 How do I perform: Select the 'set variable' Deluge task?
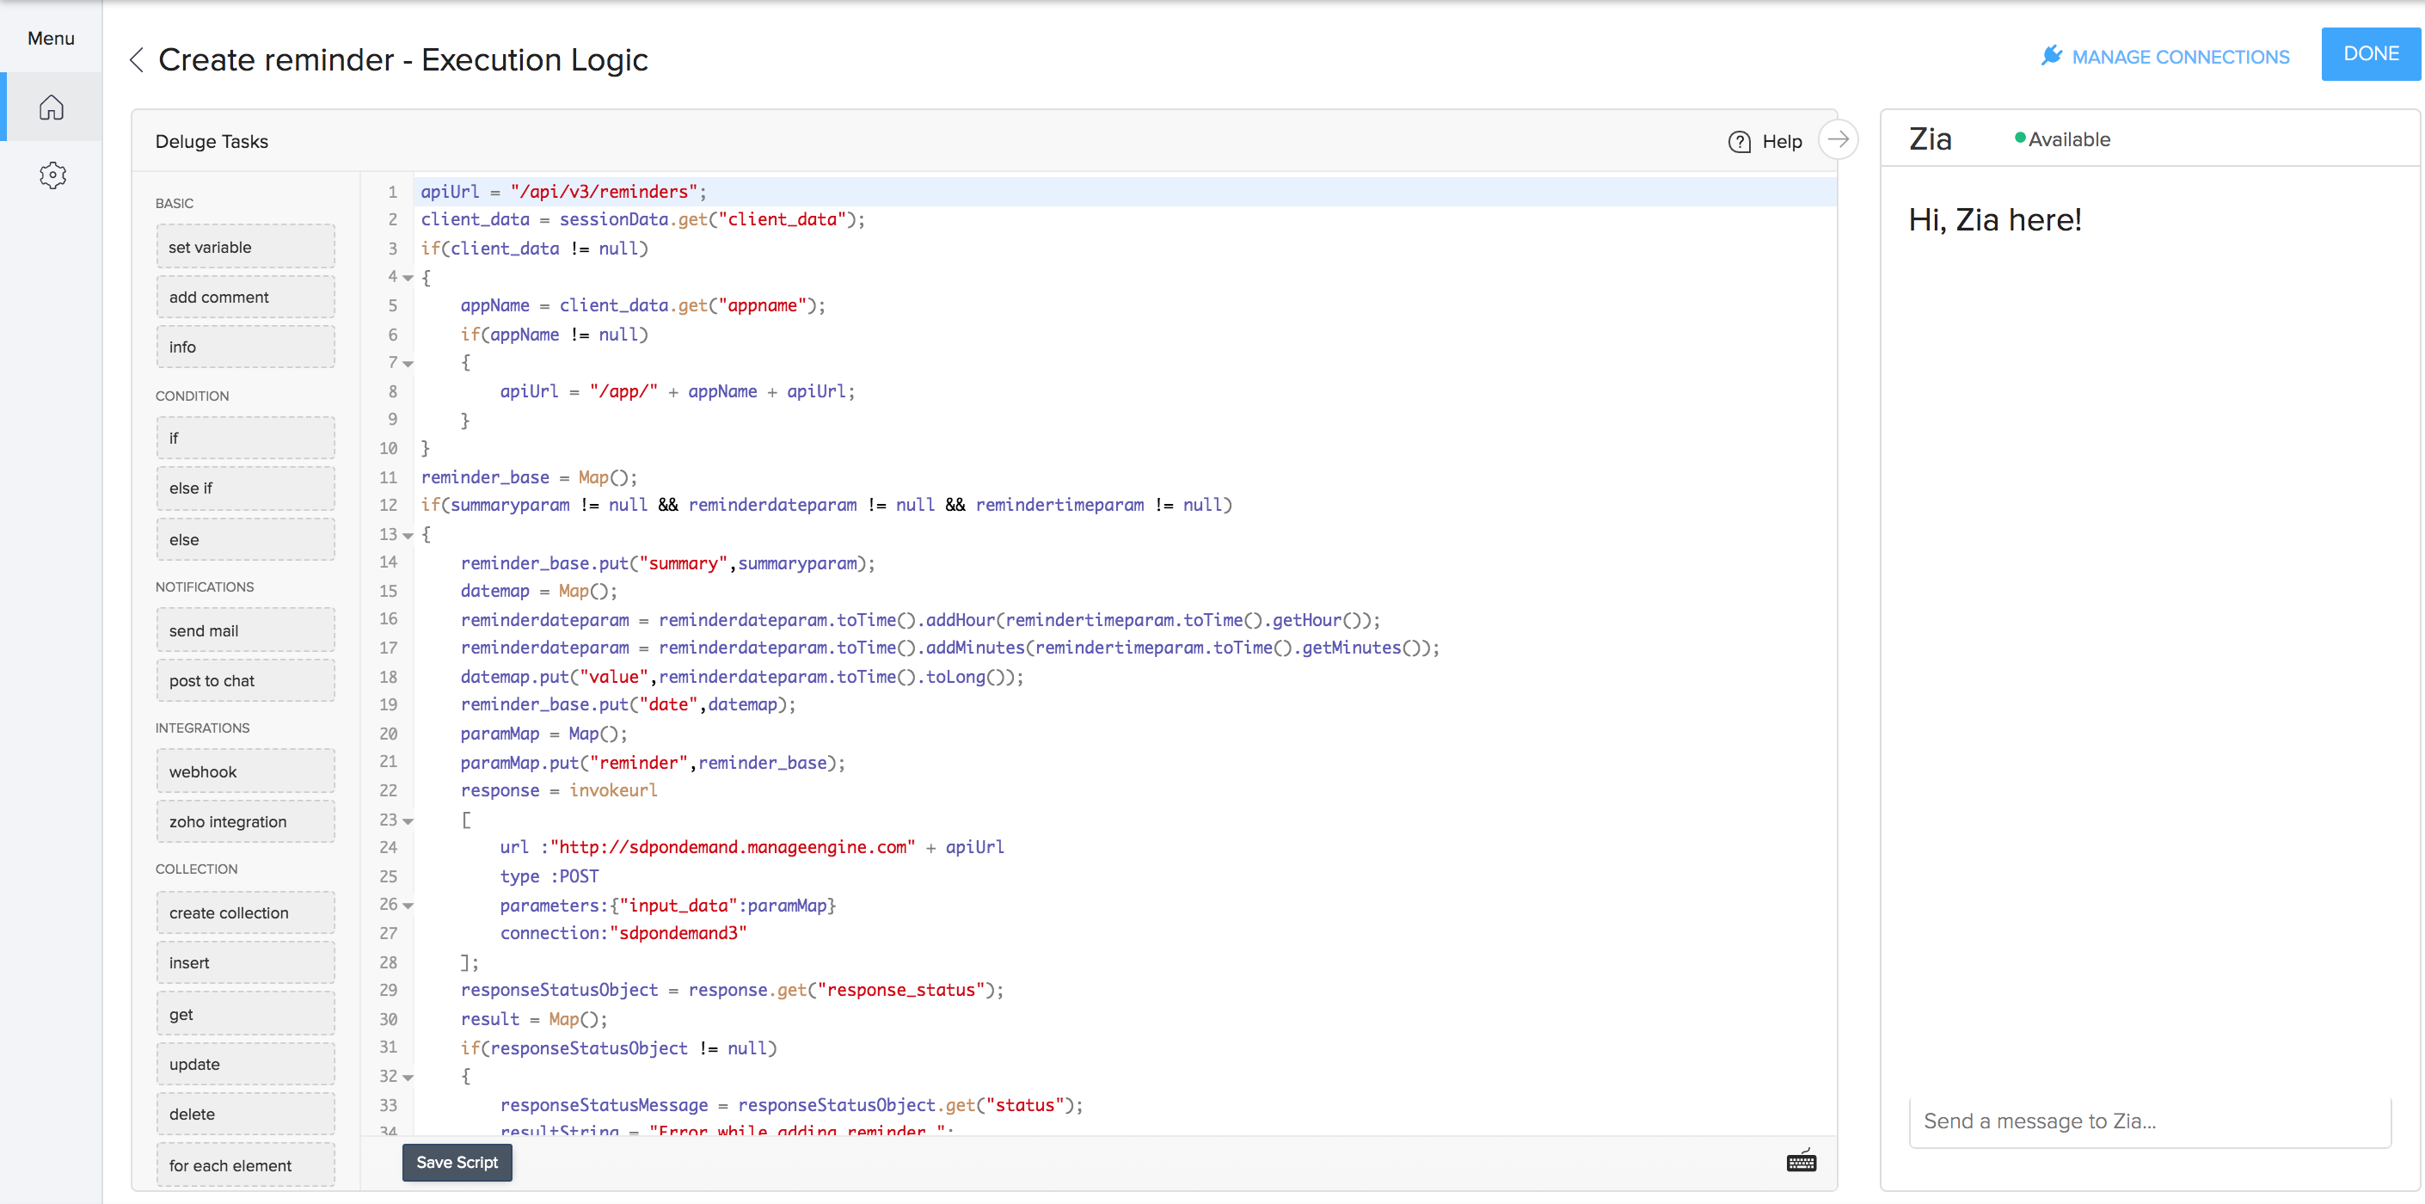point(246,247)
